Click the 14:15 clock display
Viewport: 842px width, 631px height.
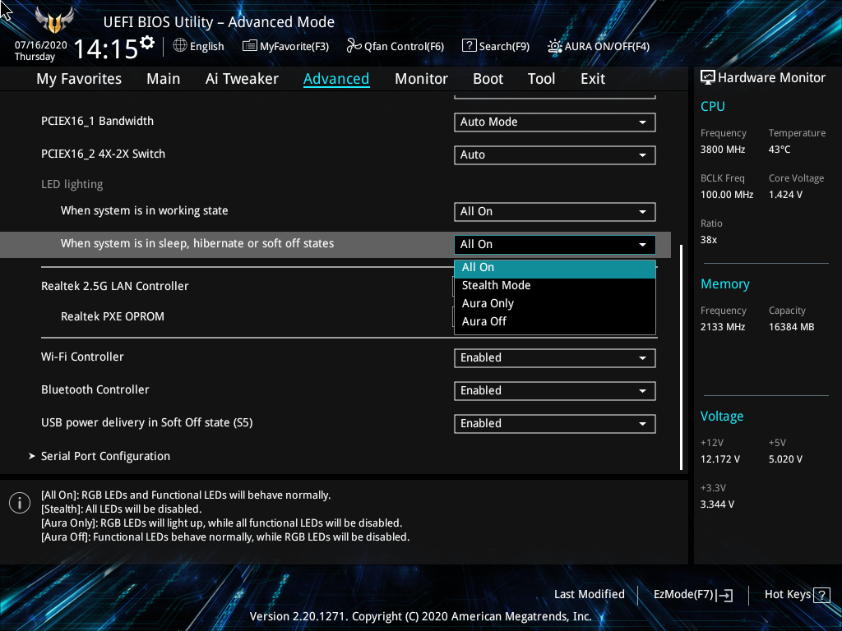click(x=106, y=49)
